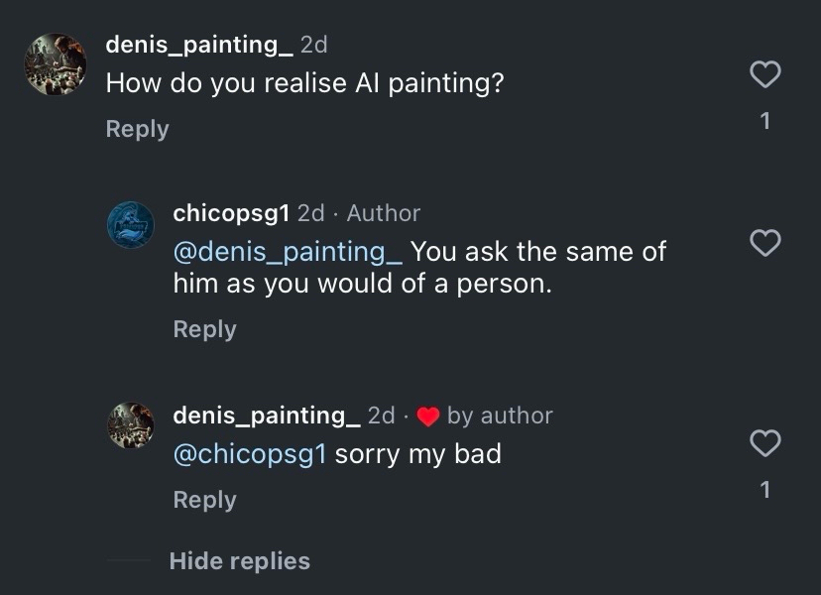Click the "by author" text on the last reply

tap(500, 416)
